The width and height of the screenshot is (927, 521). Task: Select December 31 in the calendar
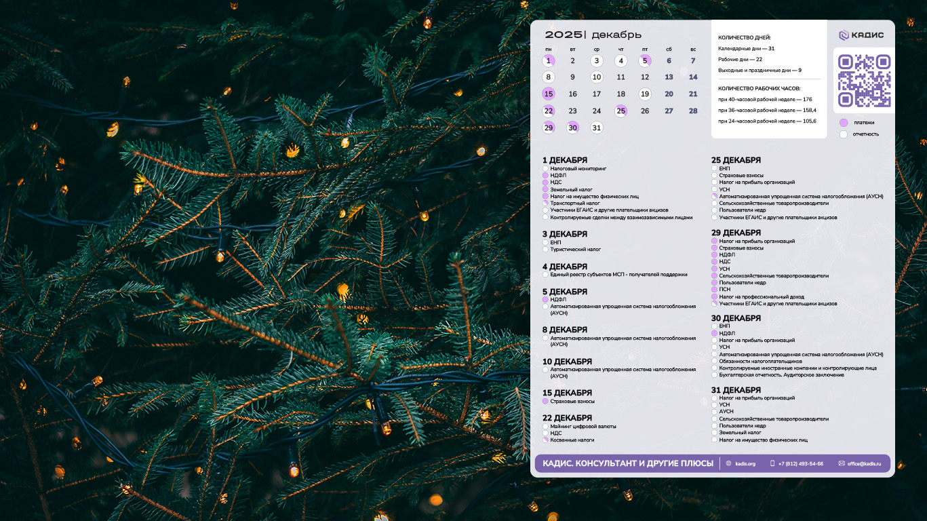point(597,128)
